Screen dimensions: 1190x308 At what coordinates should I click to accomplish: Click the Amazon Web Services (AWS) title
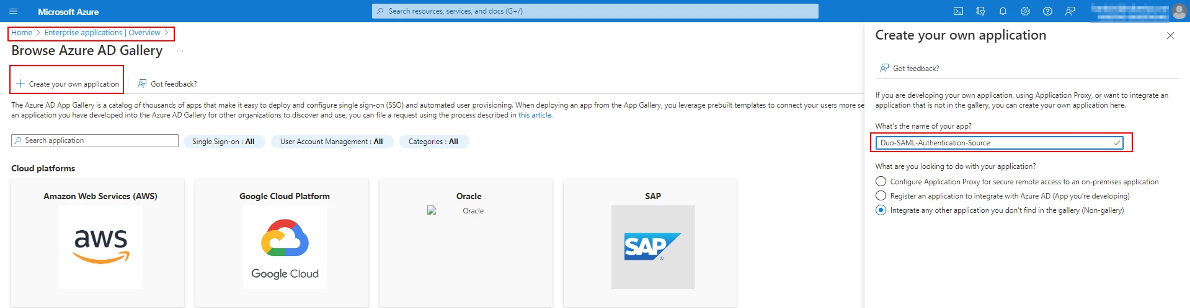coord(100,196)
